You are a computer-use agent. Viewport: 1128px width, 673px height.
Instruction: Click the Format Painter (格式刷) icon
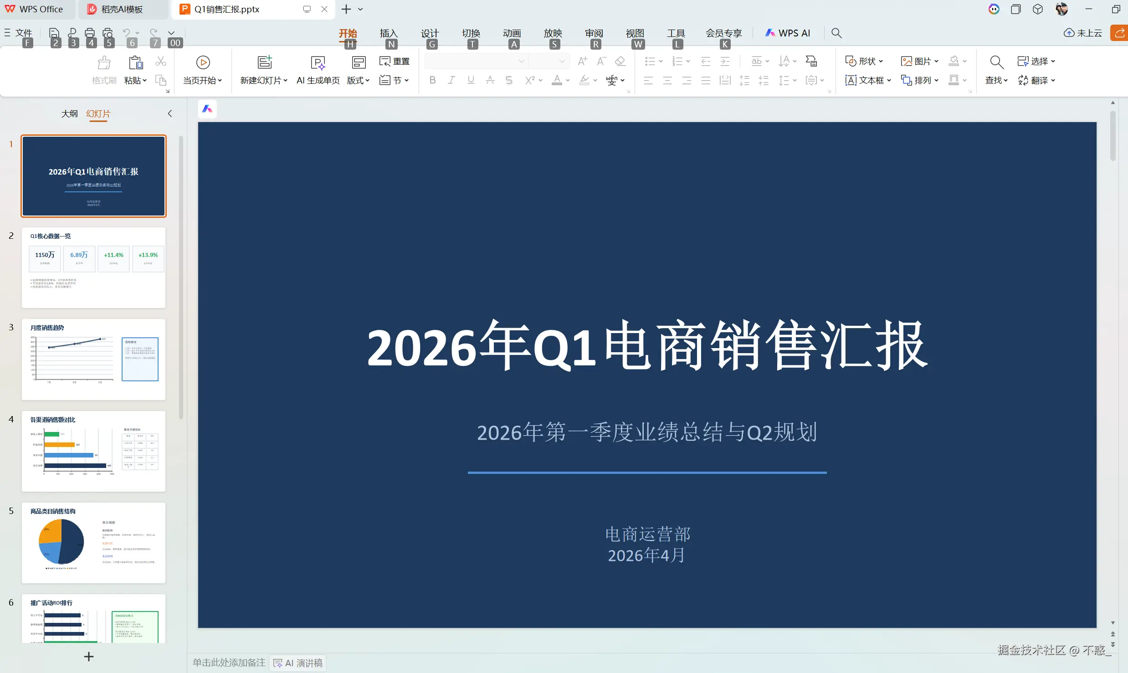(x=104, y=62)
